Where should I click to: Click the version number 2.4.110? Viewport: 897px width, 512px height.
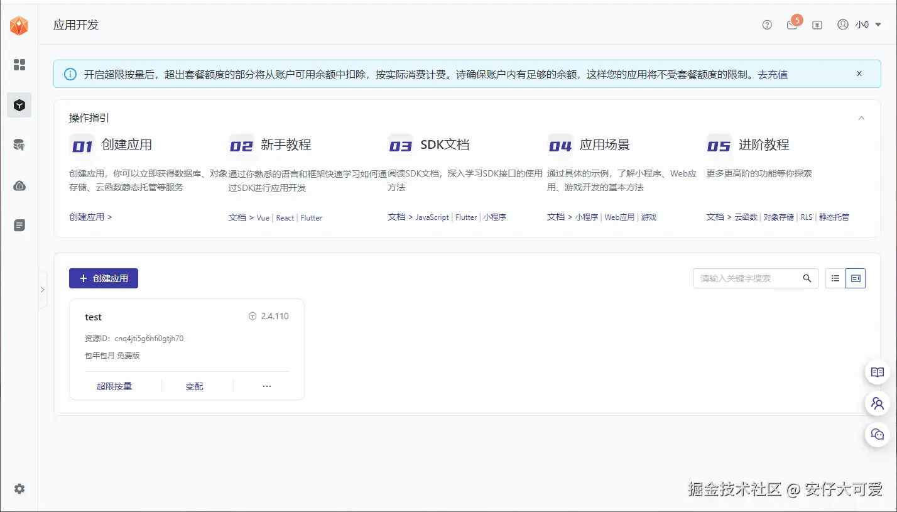tap(275, 316)
